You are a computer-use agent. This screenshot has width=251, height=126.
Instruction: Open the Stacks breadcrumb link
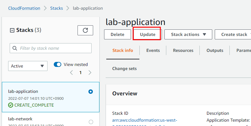57,8
